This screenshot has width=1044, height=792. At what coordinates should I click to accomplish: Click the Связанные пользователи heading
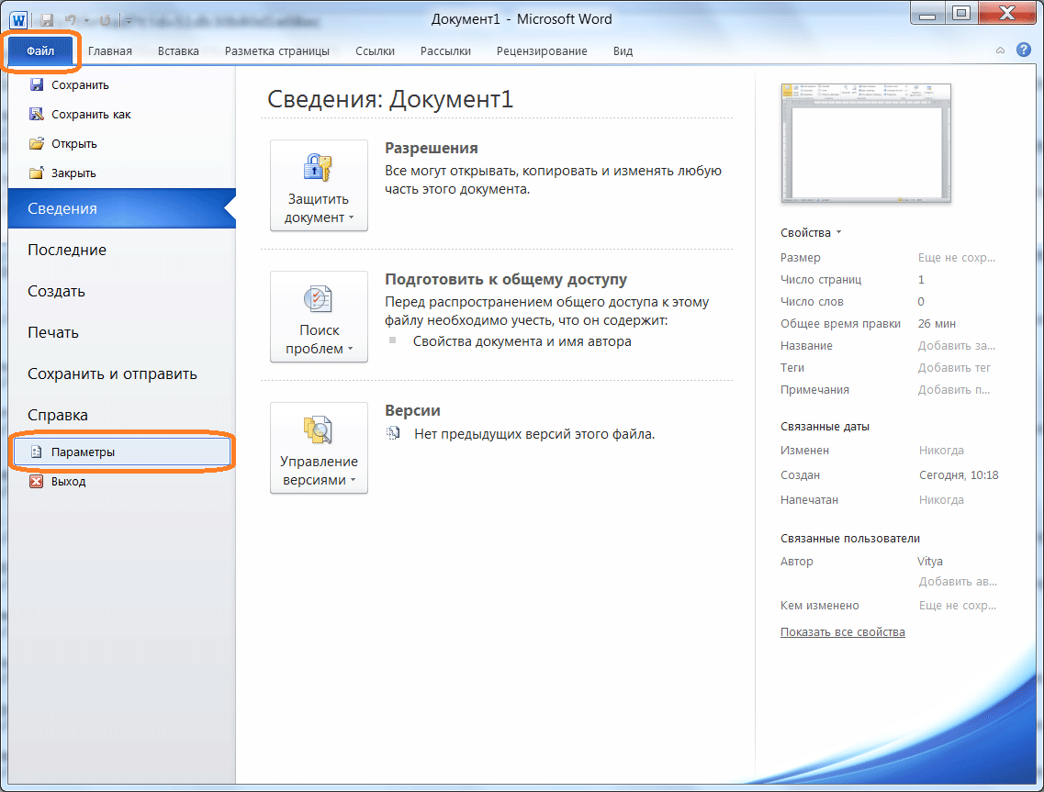coord(849,538)
